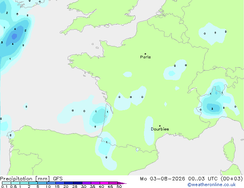
Task: Select legend swatch between 0.1 and 0.5
Action: coord(7,183)
